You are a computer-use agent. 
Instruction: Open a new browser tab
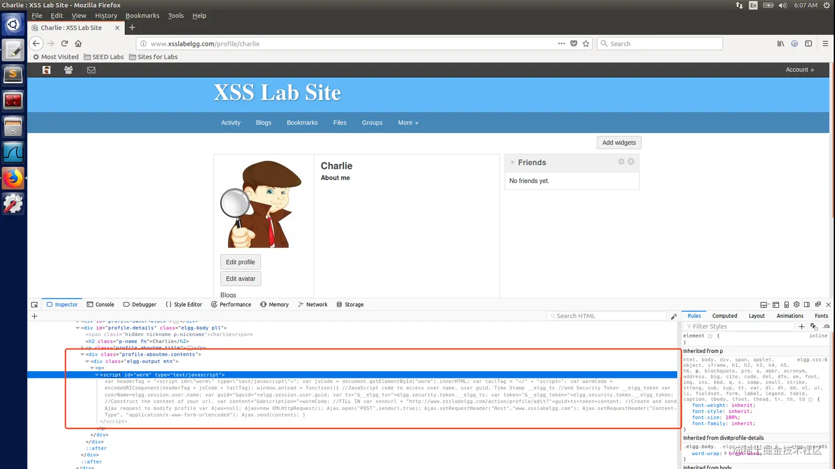click(132, 27)
